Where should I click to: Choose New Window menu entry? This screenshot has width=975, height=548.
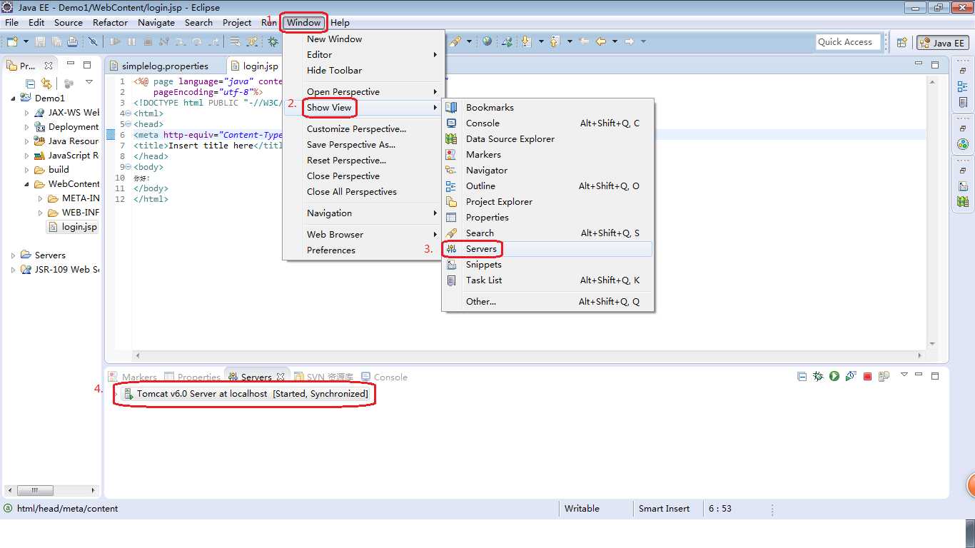point(363,39)
